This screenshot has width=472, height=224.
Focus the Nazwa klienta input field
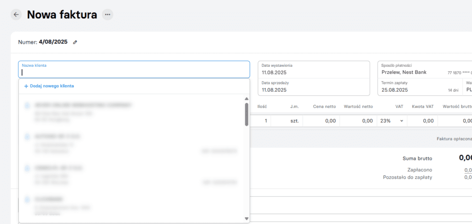(134, 72)
